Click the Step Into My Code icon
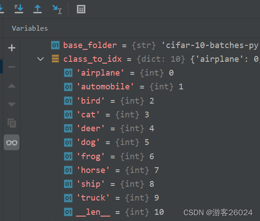Viewport: 260px width, 221px height. pyautogui.click(x=19, y=9)
